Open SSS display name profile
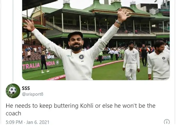Screen dimensions: 176x129 tap(26, 88)
